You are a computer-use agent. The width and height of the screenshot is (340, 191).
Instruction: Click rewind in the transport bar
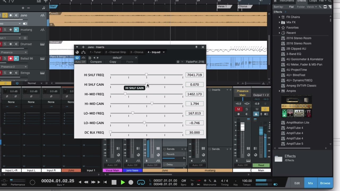point(86,182)
